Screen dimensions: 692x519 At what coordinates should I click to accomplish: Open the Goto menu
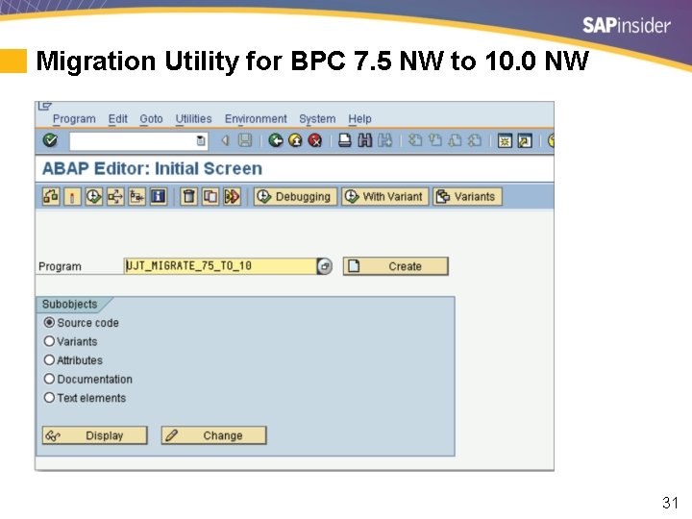pyautogui.click(x=151, y=119)
